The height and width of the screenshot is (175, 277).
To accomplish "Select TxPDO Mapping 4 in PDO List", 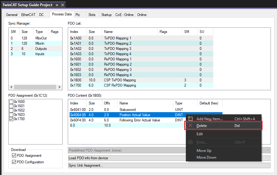I will click(141, 54).
